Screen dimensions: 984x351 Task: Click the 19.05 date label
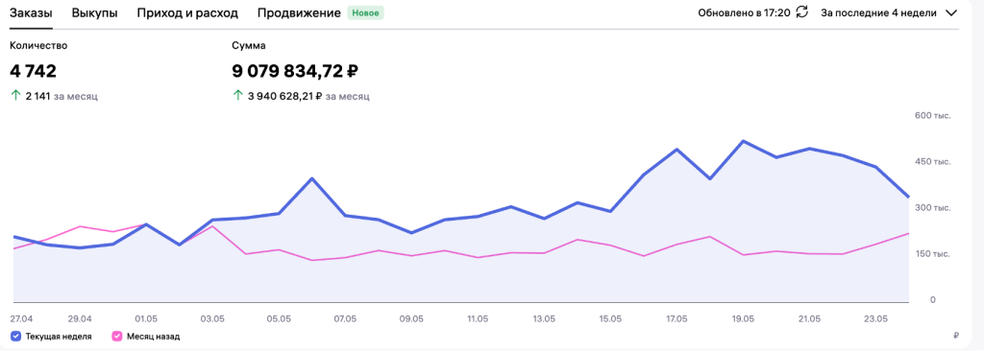(743, 318)
